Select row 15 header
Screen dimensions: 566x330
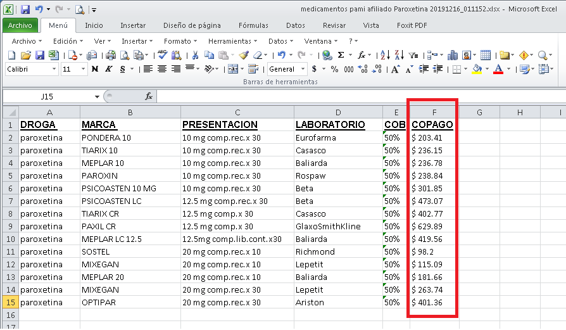pos(11,303)
